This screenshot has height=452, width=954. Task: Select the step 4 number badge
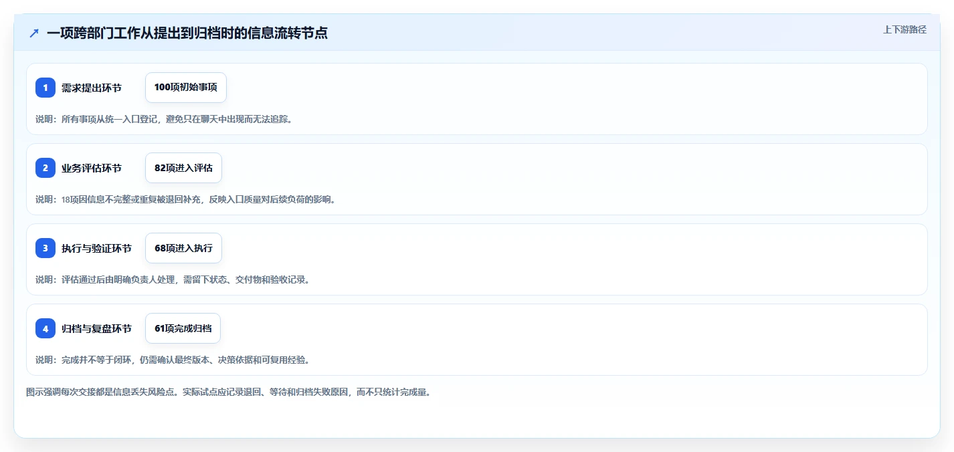point(45,328)
